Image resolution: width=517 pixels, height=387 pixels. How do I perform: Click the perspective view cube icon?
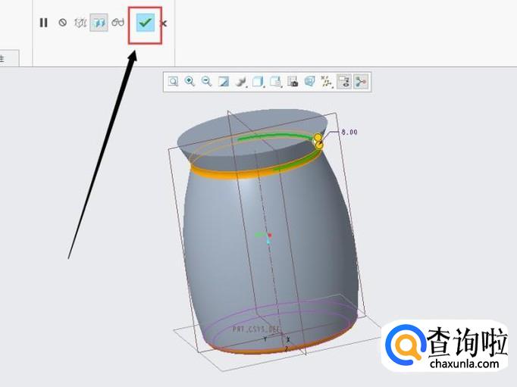309,82
